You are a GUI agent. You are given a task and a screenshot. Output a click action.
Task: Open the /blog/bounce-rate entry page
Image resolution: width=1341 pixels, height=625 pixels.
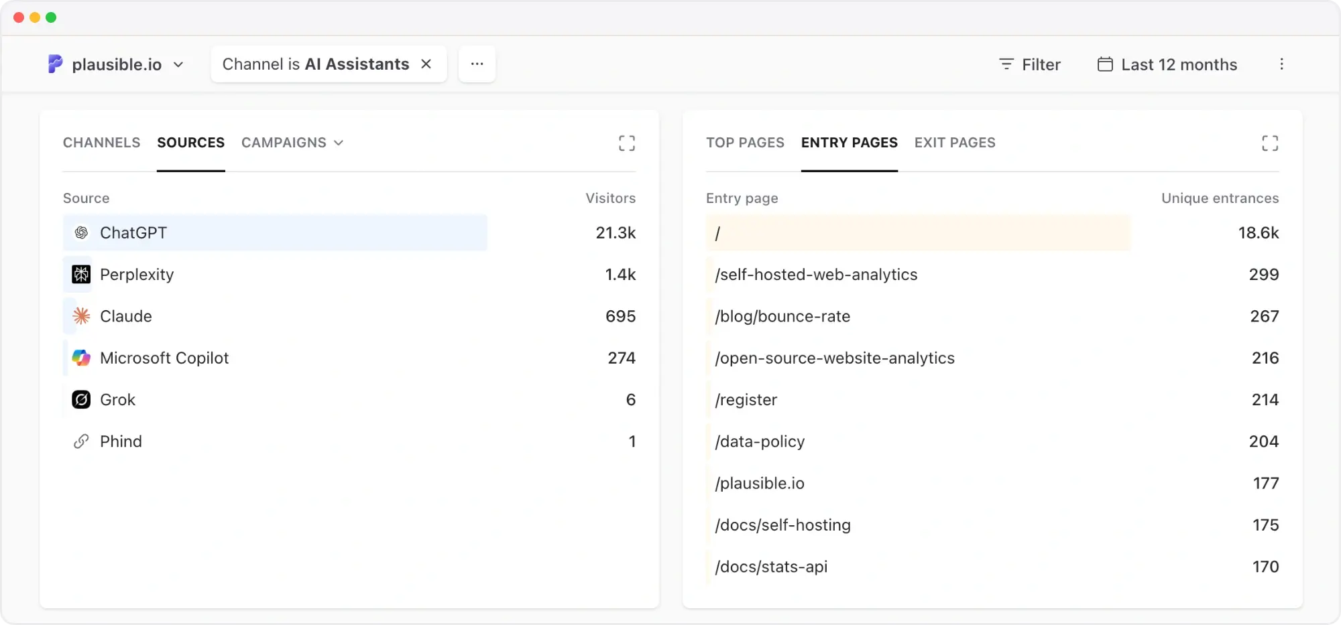click(x=782, y=316)
